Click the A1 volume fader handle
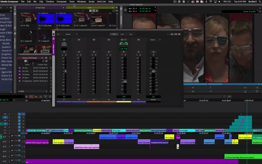This screenshot has height=164, width=262. 65,71
